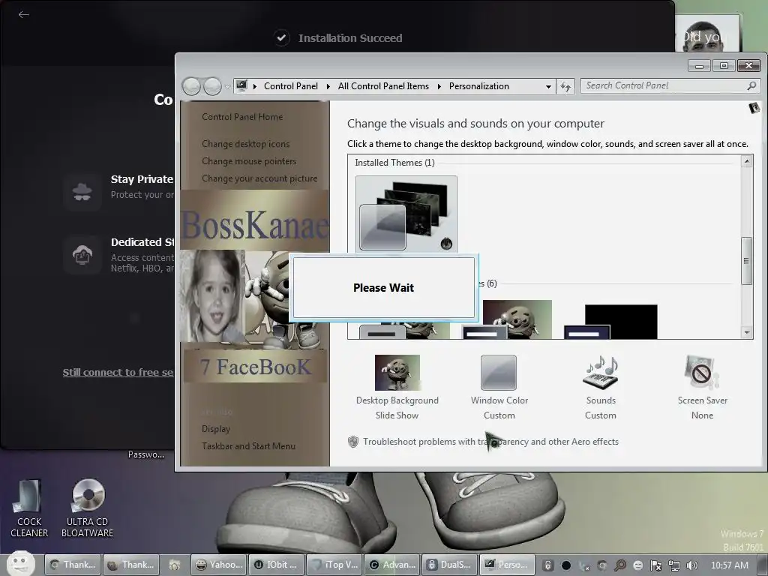This screenshot has height=576, width=768.
Task: Open COCK CLEANER desktop shortcut
Action: (29, 508)
